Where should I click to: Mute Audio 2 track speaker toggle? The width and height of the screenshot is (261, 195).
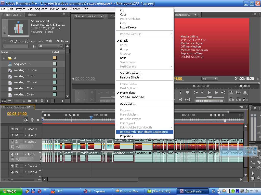pos(12,166)
